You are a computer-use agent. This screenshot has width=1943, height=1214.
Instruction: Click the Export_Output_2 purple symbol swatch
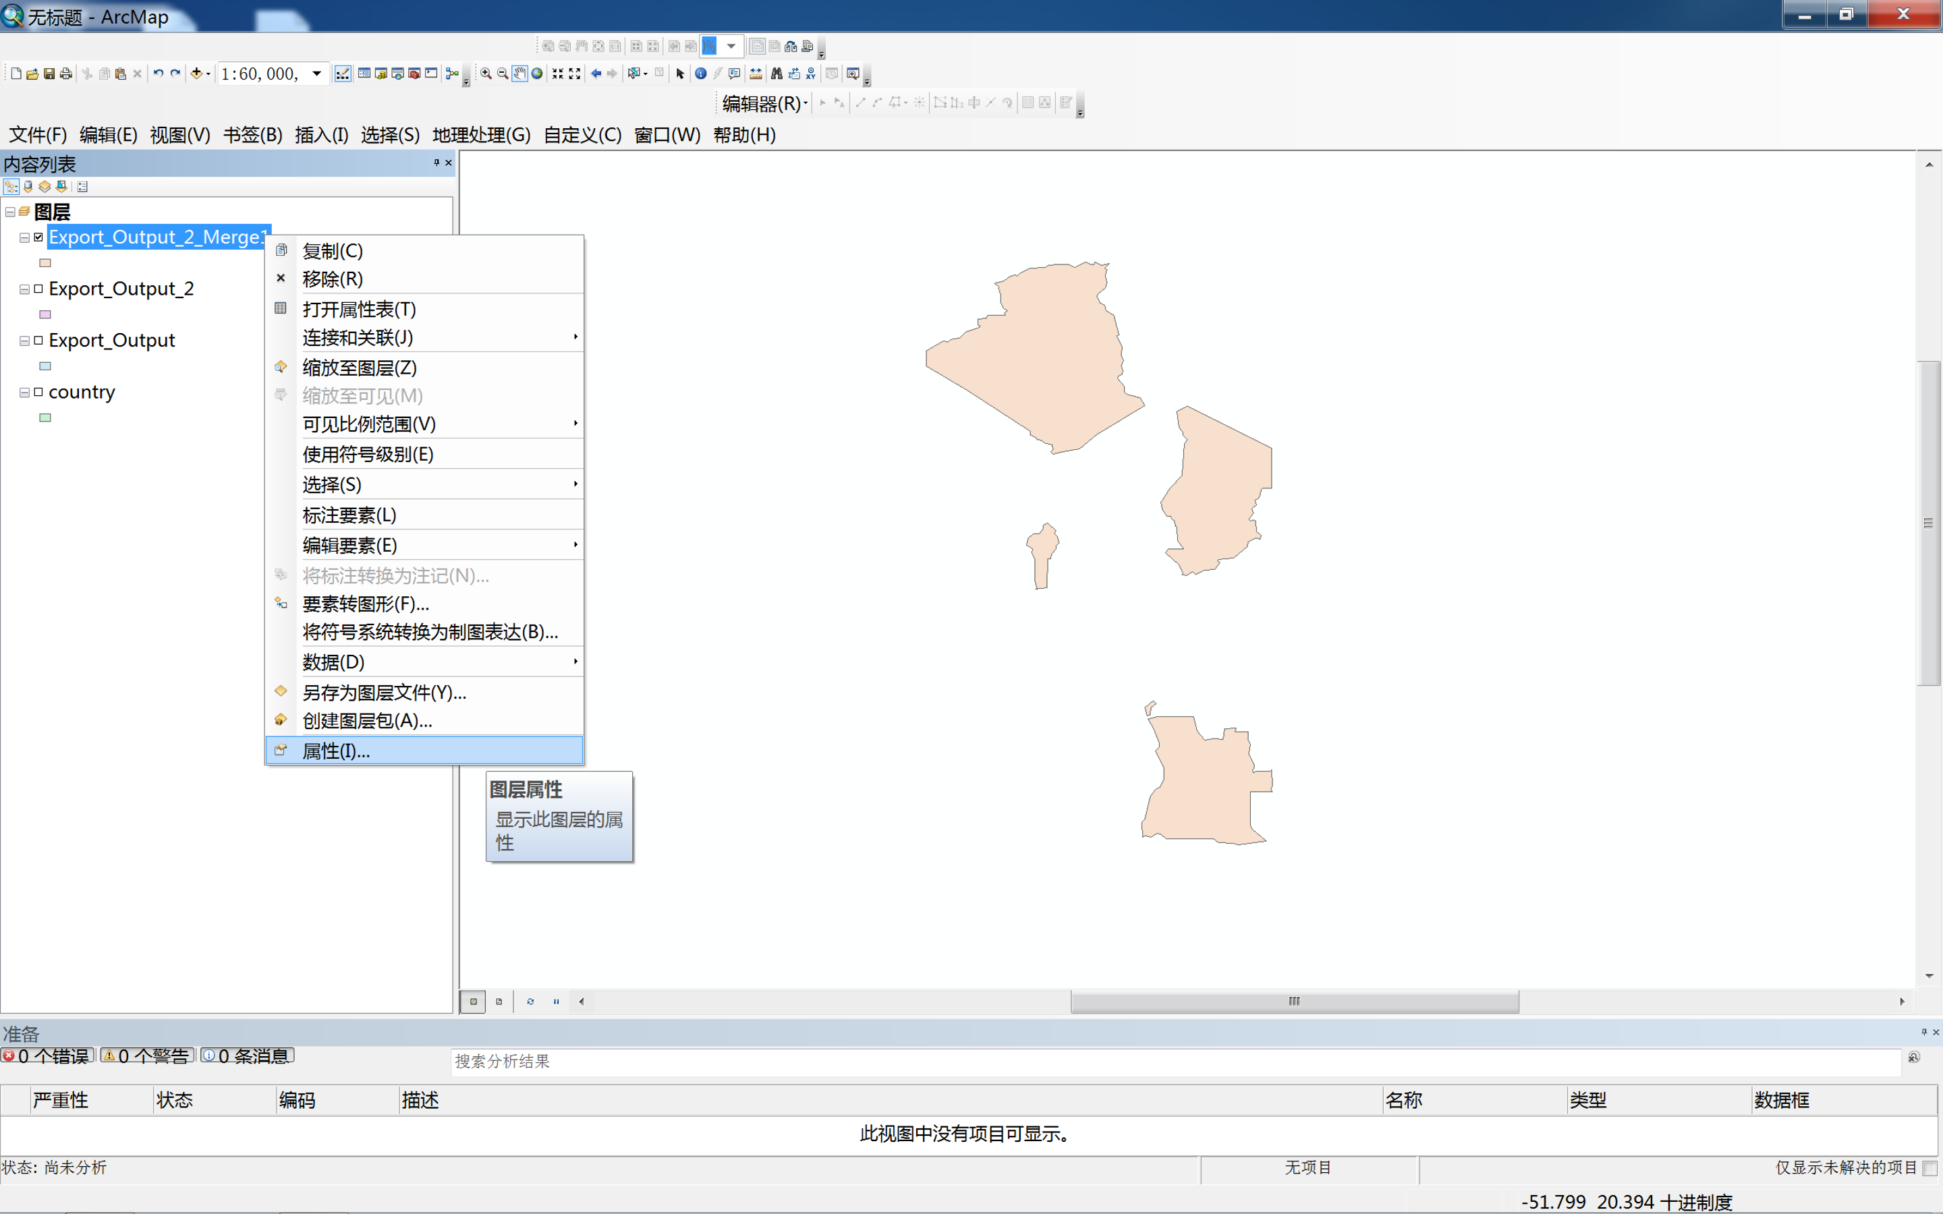45,315
